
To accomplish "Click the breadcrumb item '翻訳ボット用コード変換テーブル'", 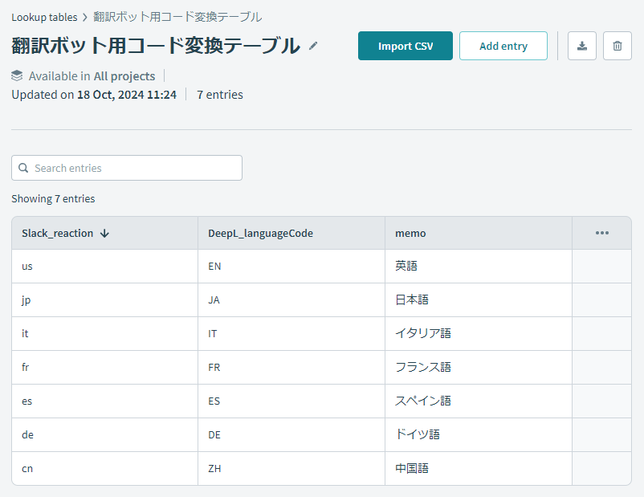I will tap(177, 17).
